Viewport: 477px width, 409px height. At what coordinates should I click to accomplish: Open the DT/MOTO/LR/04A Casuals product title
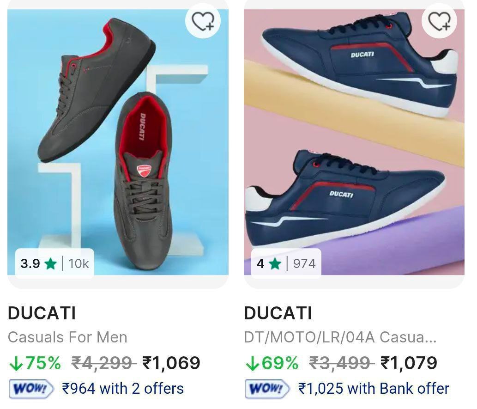(340, 337)
